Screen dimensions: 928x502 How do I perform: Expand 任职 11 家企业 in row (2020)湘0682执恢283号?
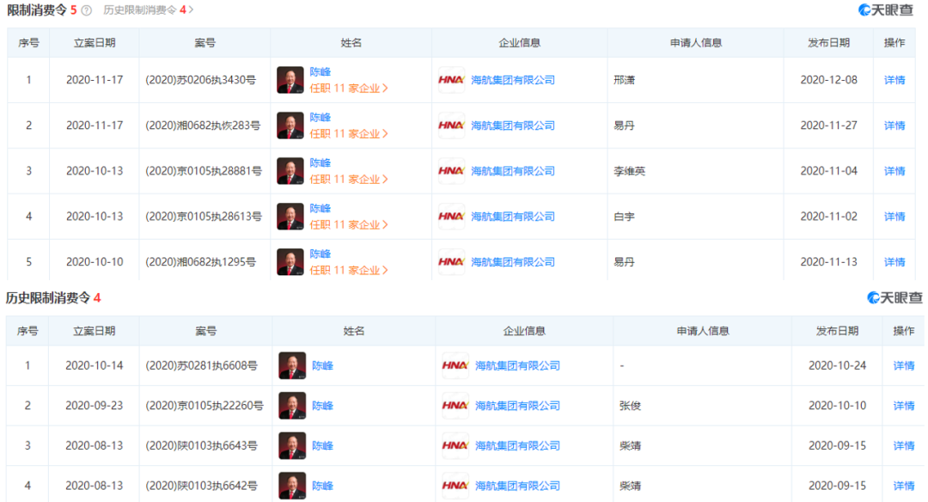(x=349, y=134)
